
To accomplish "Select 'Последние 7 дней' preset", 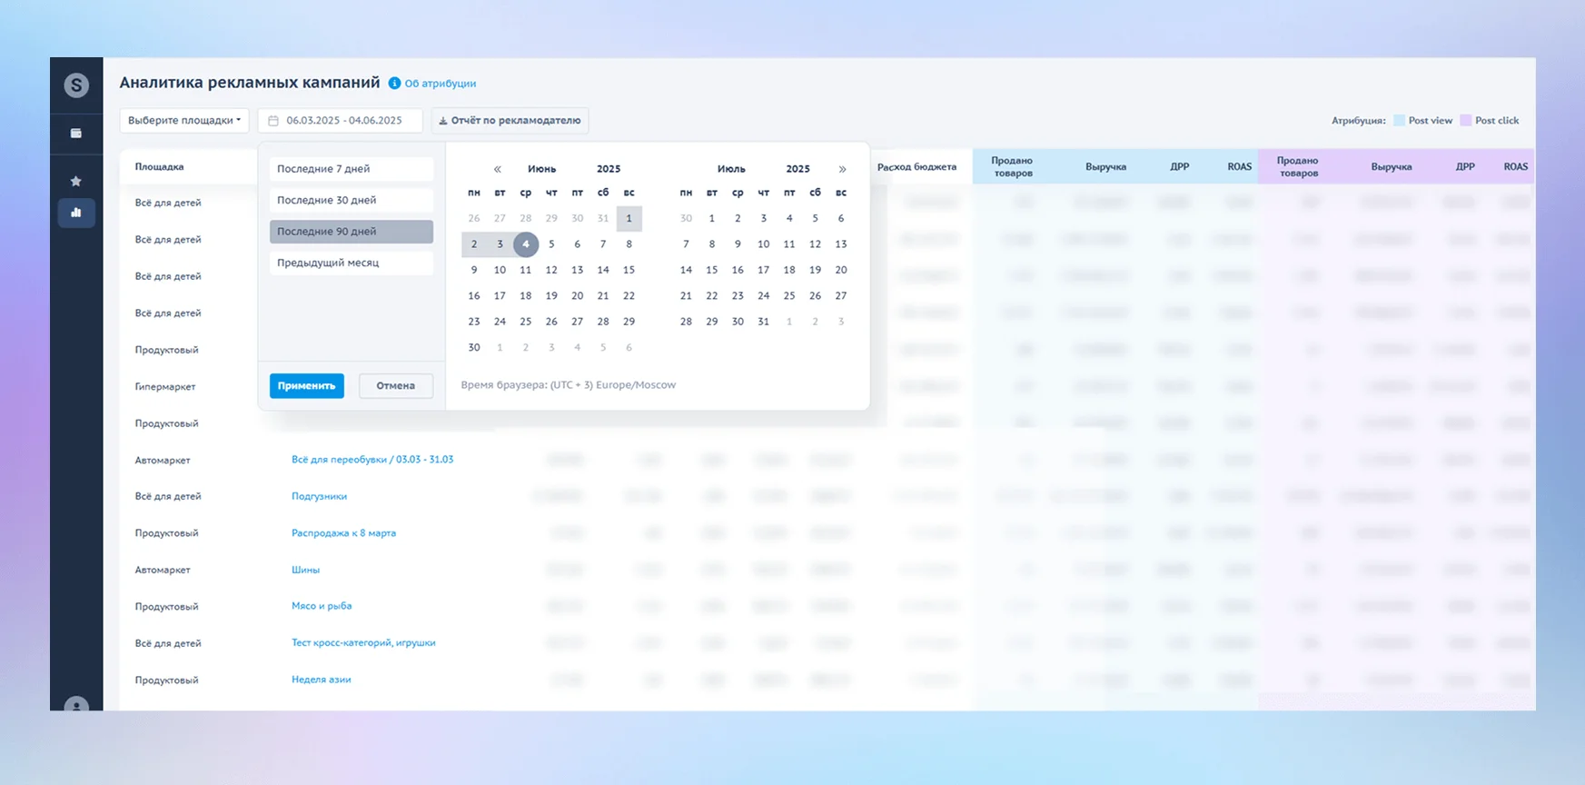I will pos(351,169).
